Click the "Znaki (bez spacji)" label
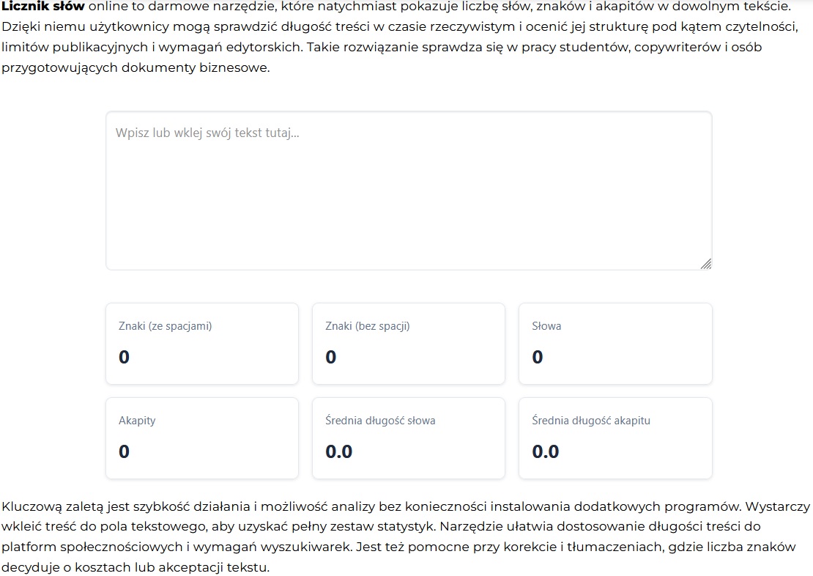Screen dimensions: 813x576 click(x=367, y=326)
